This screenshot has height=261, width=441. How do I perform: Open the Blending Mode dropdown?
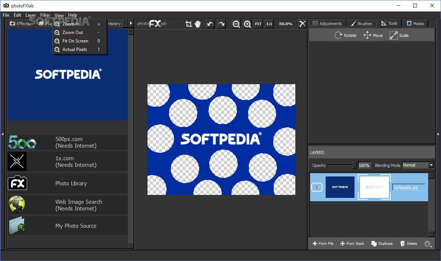coord(418,165)
